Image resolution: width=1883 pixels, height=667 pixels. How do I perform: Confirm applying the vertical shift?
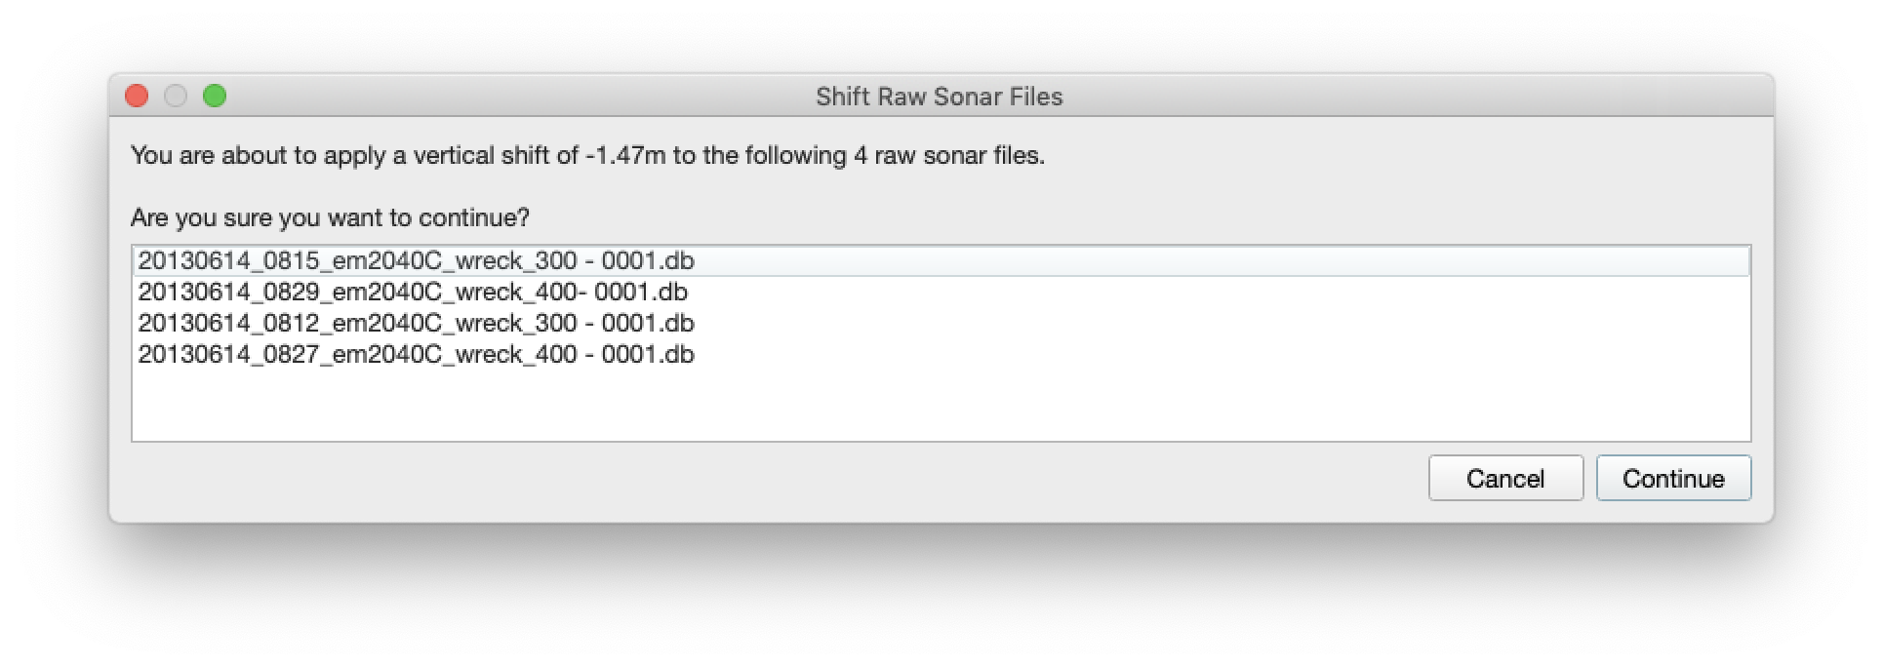[x=1672, y=479]
